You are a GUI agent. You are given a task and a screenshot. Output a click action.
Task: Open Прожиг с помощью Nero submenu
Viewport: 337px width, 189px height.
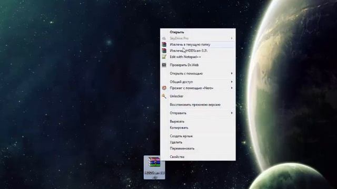198,88
